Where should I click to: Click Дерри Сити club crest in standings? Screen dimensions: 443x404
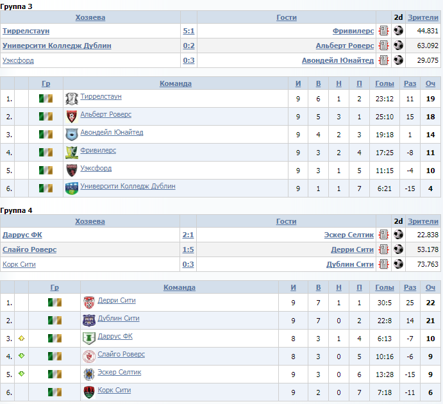tap(89, 302)
